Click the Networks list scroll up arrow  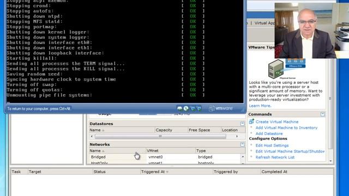pos(243,157)
